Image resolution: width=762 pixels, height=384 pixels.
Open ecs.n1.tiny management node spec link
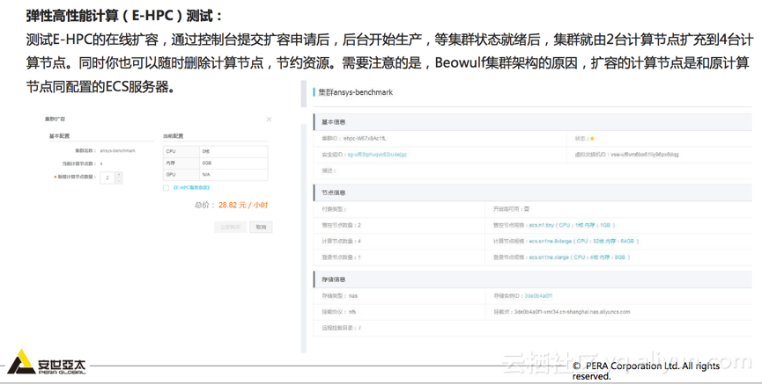[572, 225]
